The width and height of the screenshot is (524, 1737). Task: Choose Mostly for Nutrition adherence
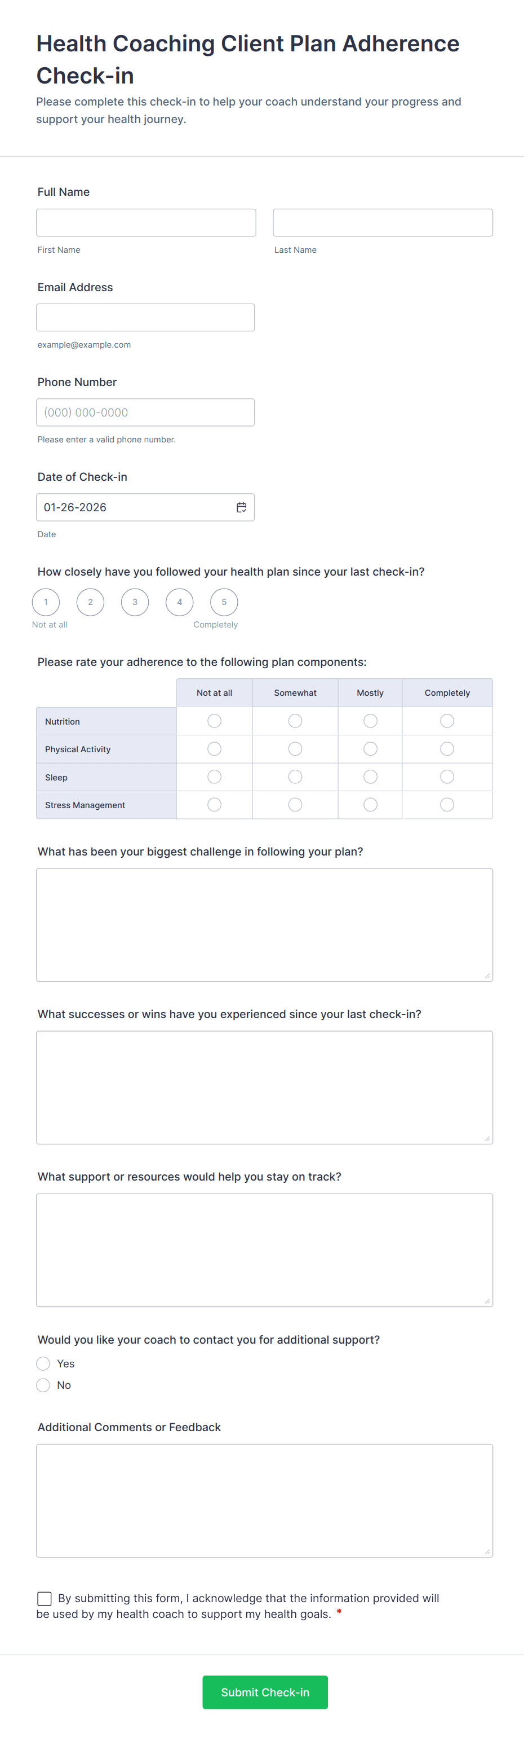point(370,721)
